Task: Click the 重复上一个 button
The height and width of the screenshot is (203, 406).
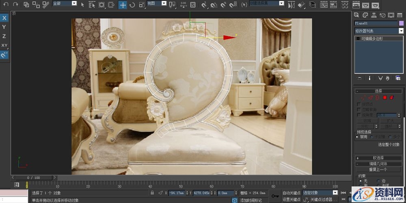Action: pos(378,169)
